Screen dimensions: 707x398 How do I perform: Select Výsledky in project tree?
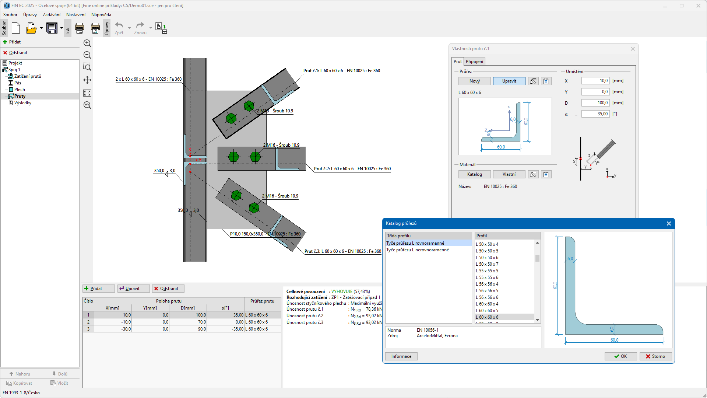(22, 103)
